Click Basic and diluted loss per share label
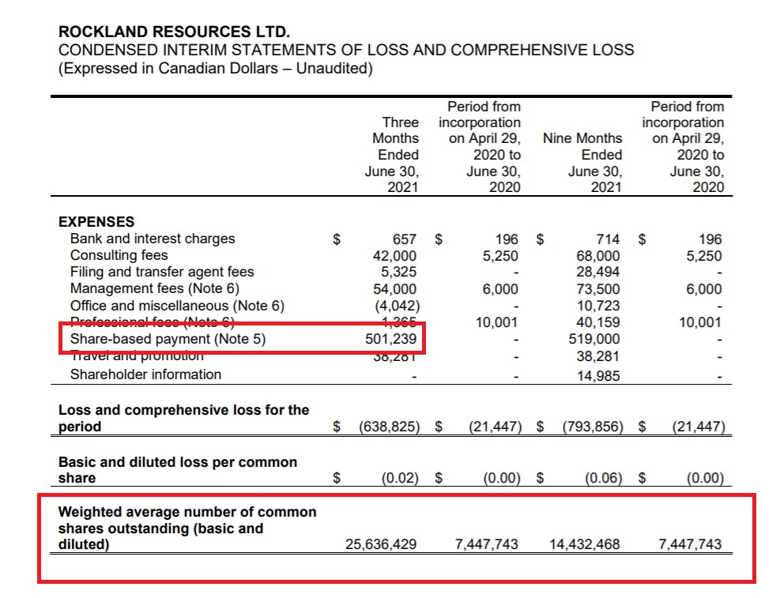Image resolution: width=780 pixels, height=598 pixels. tap(178, 470)
